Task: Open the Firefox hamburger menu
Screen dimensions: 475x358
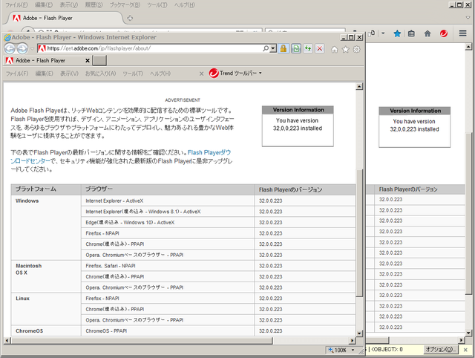Action: (462, 33)
